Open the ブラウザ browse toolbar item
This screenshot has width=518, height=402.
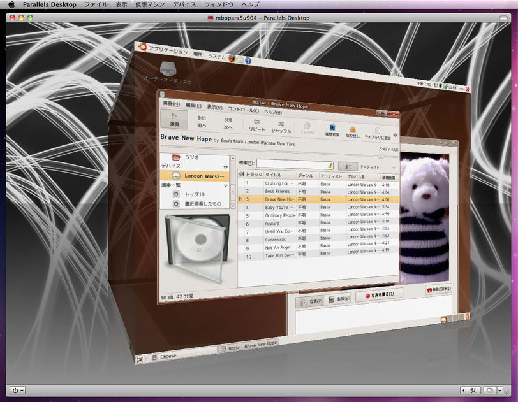click(307, 129)
